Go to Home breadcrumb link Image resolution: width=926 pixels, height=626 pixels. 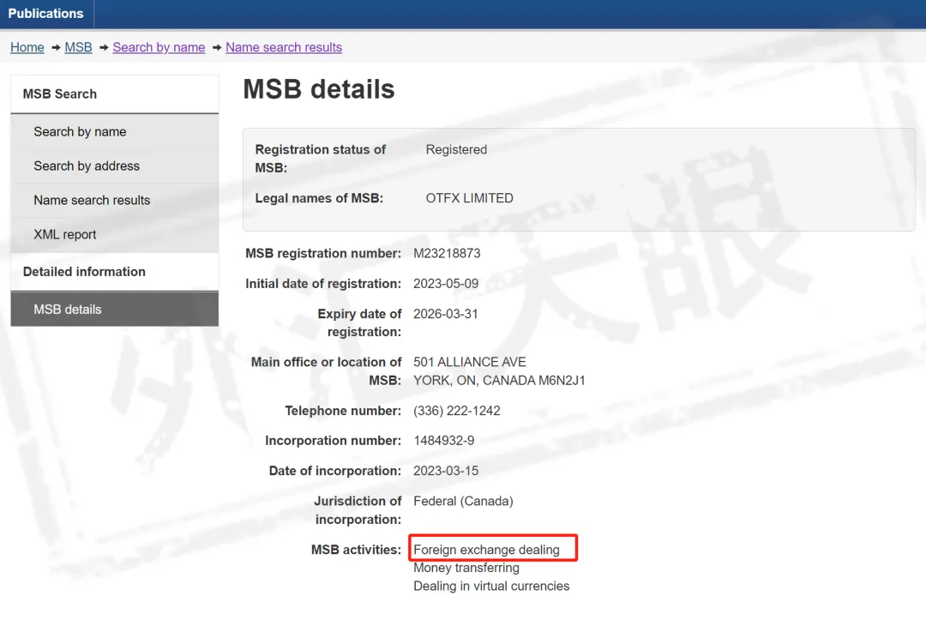point(27,47)
